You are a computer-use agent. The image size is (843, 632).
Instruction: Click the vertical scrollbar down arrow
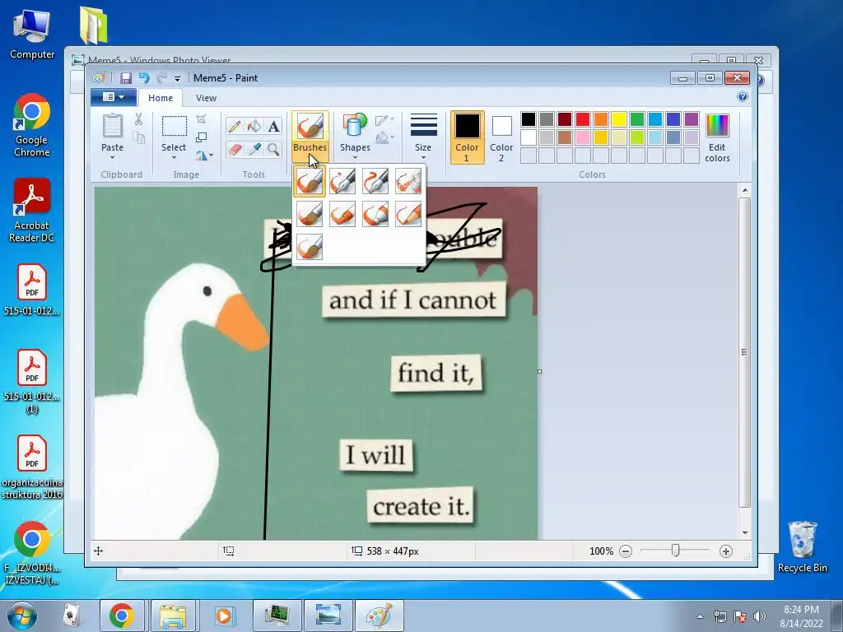(x=744, y=532)
